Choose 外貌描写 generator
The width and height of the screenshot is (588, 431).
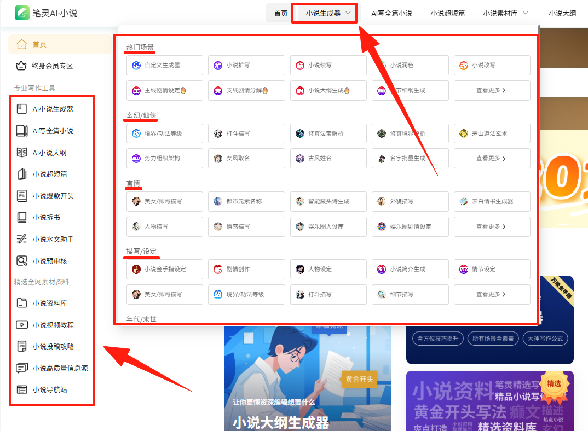[x=410, y=201]
